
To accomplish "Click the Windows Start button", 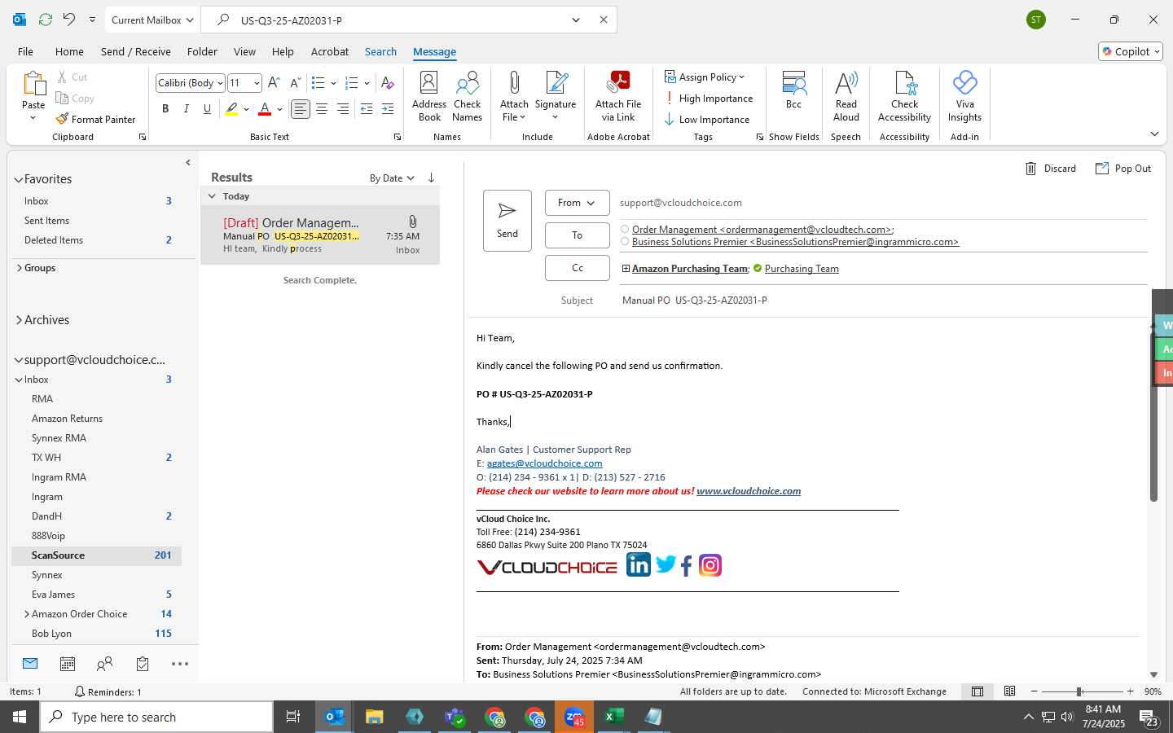I will (x=20, y=717).
